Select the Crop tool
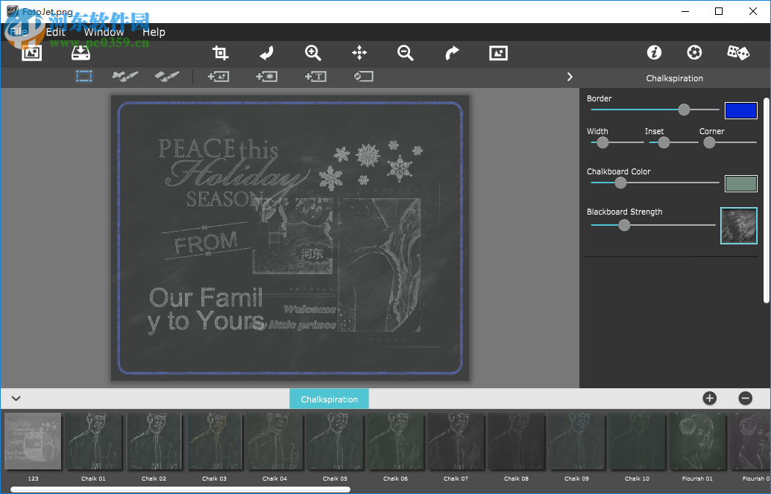The image size is (771, 494). (220, 53)
